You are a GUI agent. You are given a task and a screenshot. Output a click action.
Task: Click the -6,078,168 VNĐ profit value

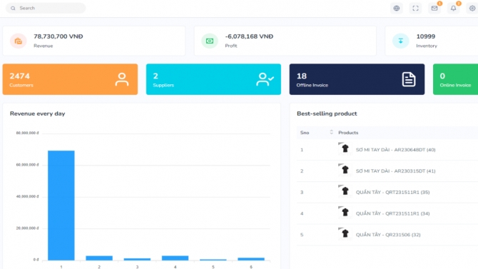249,36
